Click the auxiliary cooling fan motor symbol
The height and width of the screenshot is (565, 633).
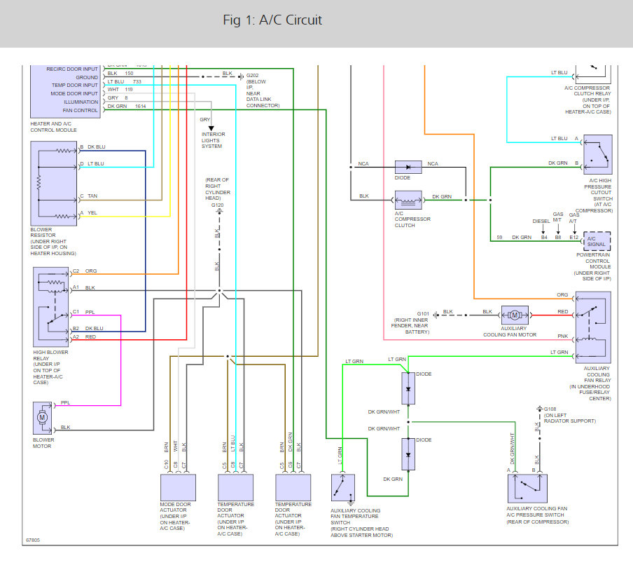pos(515,315)
